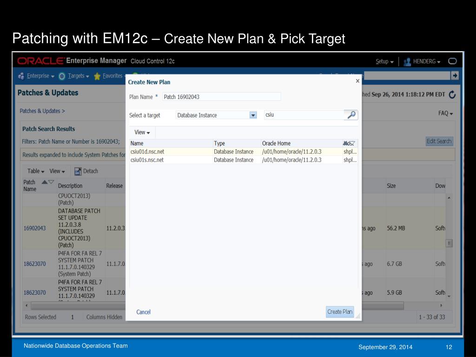Open the Targets menu

pos(78,76)
